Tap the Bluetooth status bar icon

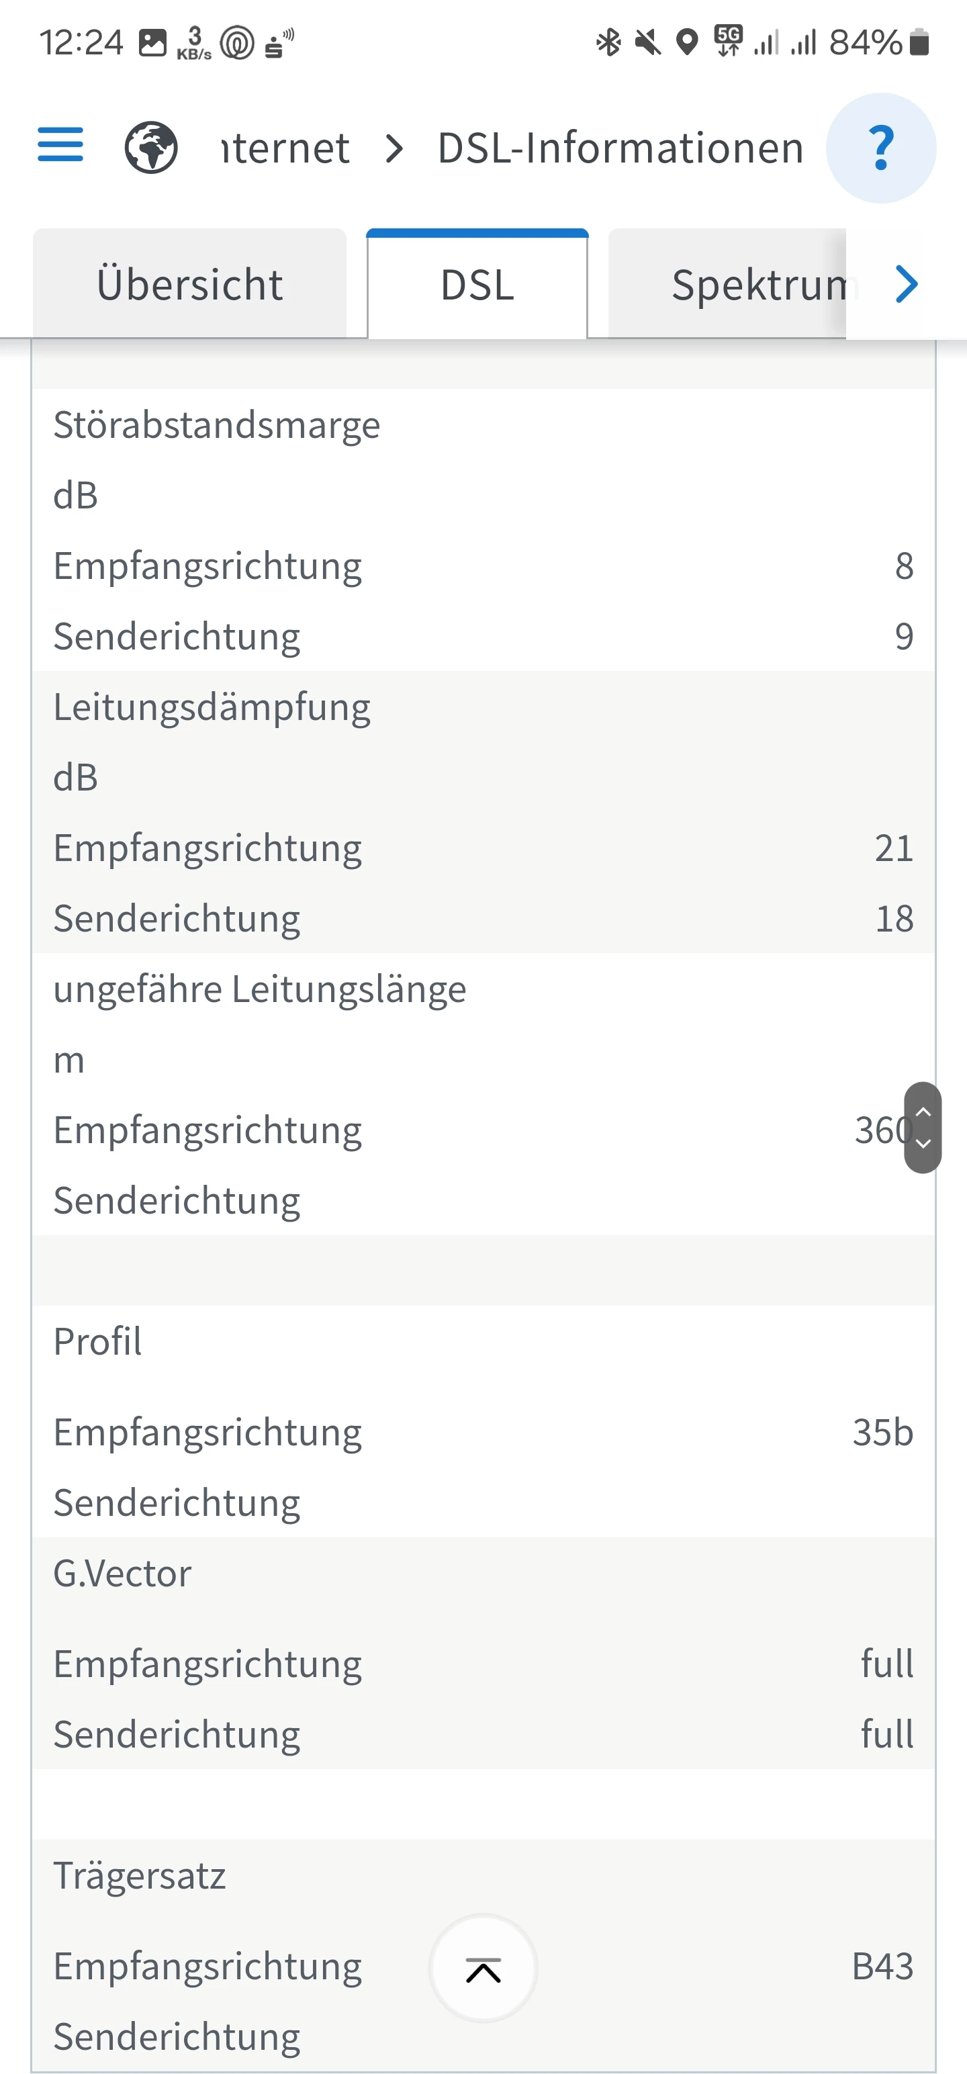608,42
